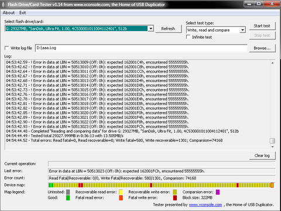Select log line with LBN = 50513023
This screenshot has height=211, width=281.
(x=97, y=127)
